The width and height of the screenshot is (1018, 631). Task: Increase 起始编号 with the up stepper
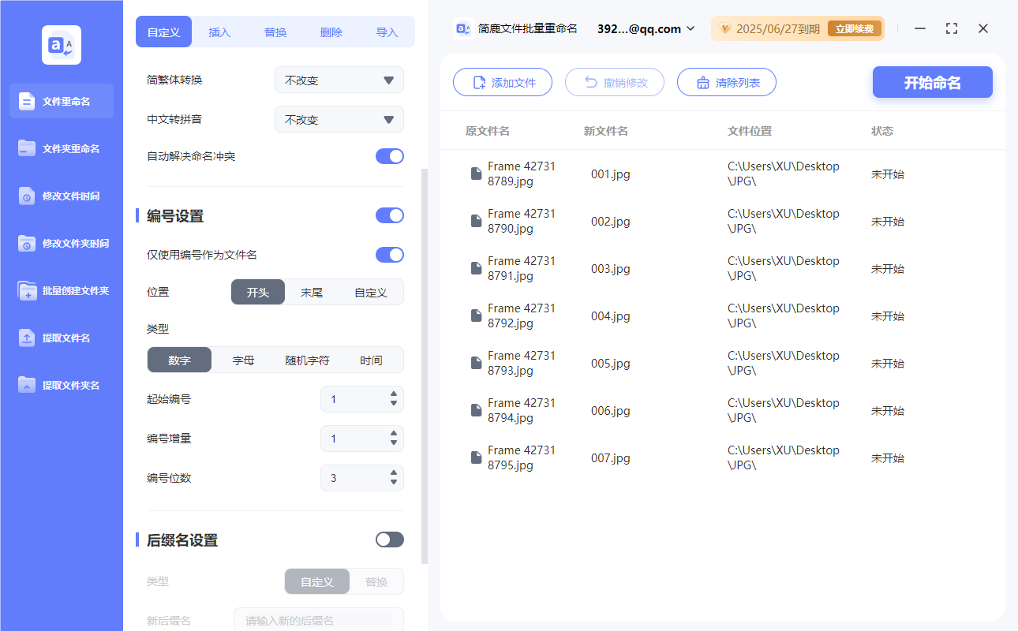392,395
